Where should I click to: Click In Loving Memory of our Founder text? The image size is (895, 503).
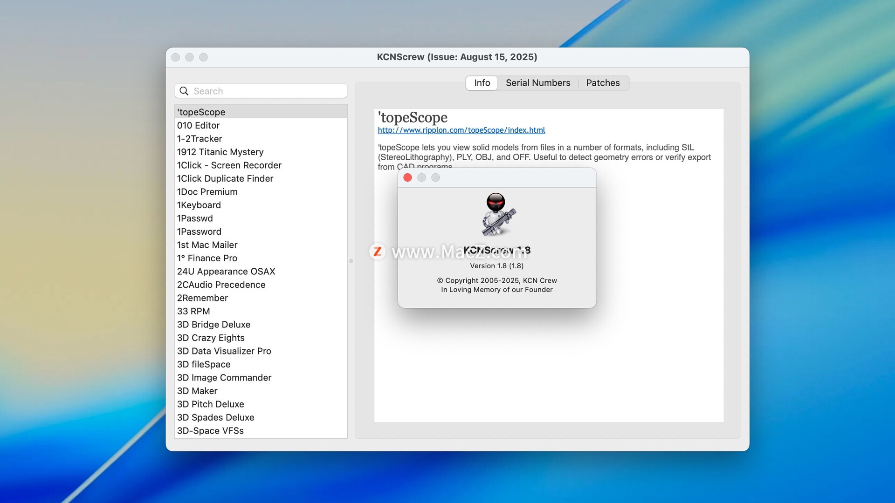(497, 290)
